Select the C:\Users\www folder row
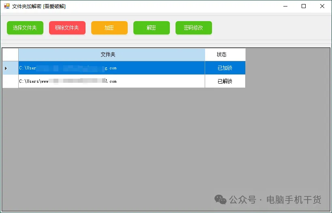The width and height of the screenshot is (332, 213). click(x=111, y=82)
